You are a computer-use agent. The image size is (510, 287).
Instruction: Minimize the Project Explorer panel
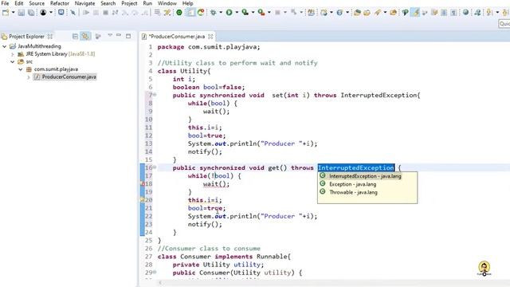(119, 35)
